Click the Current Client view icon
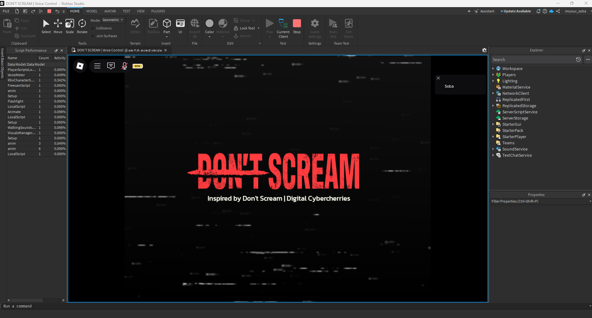Screen dimensions: 592x318 [283, 24]
